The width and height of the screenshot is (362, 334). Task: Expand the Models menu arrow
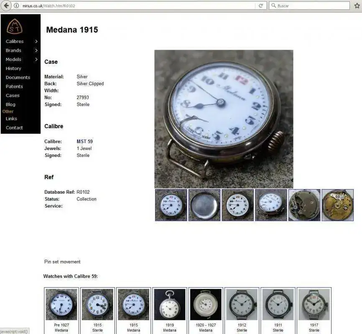point(36,59)
